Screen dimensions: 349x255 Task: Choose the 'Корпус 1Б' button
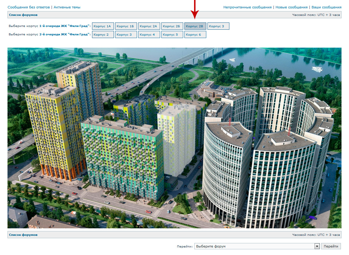[126, 26]
